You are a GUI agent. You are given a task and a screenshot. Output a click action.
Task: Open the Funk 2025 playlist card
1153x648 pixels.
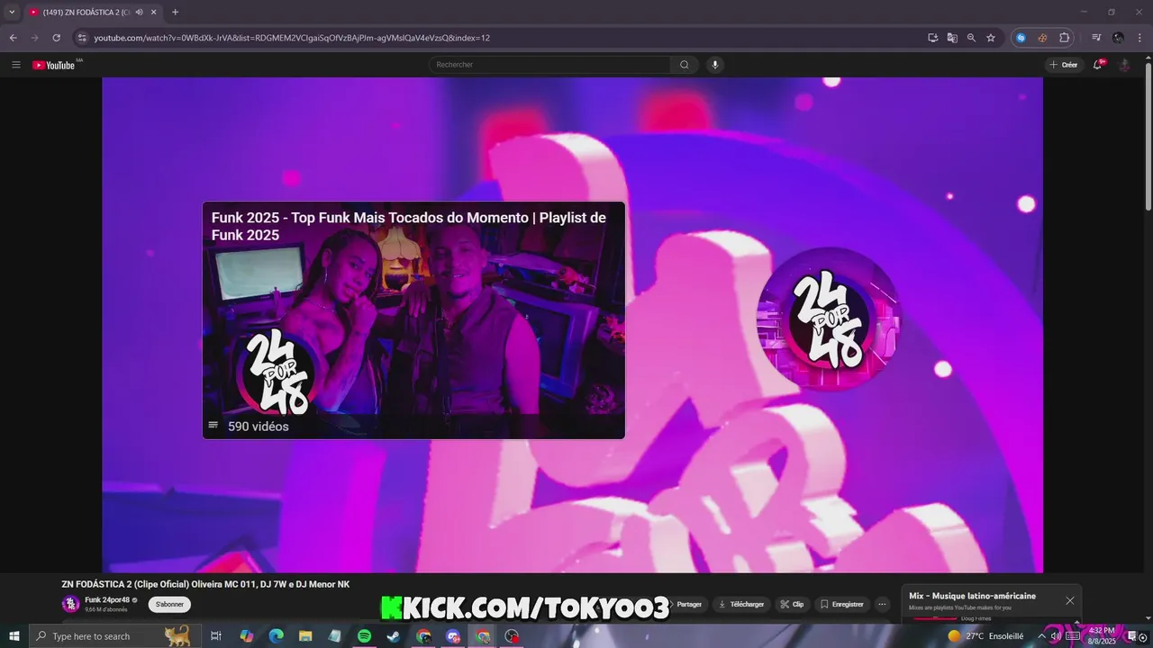pyautogui.click(x=413, y=320)
